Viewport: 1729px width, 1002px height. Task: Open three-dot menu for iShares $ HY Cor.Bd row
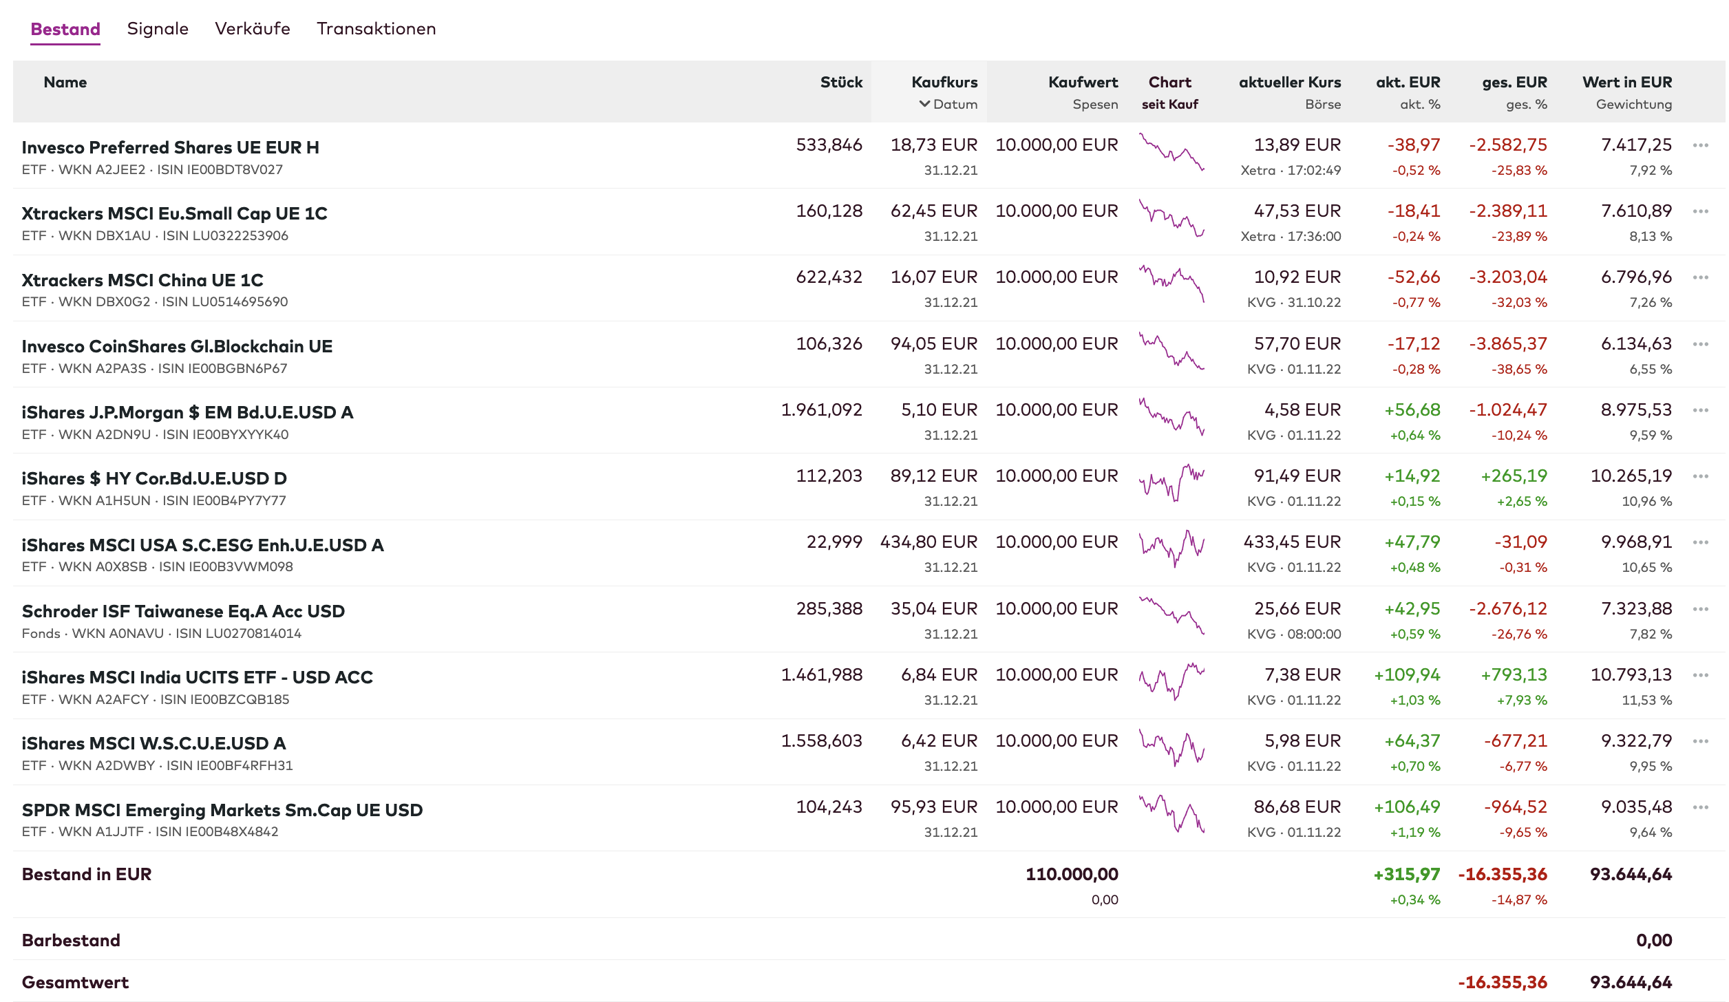point(1700,476)
